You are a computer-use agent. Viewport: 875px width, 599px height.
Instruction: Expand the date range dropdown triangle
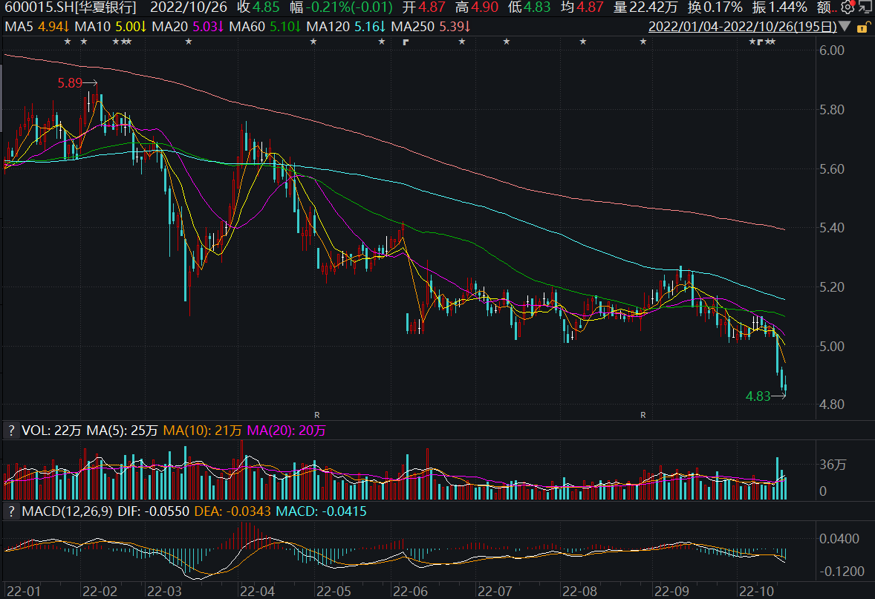[844, 27]
